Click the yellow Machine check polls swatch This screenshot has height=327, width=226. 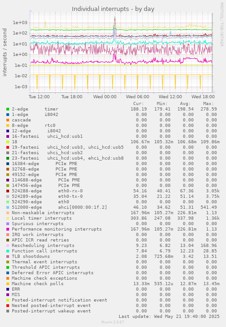[x=8, y=284]
